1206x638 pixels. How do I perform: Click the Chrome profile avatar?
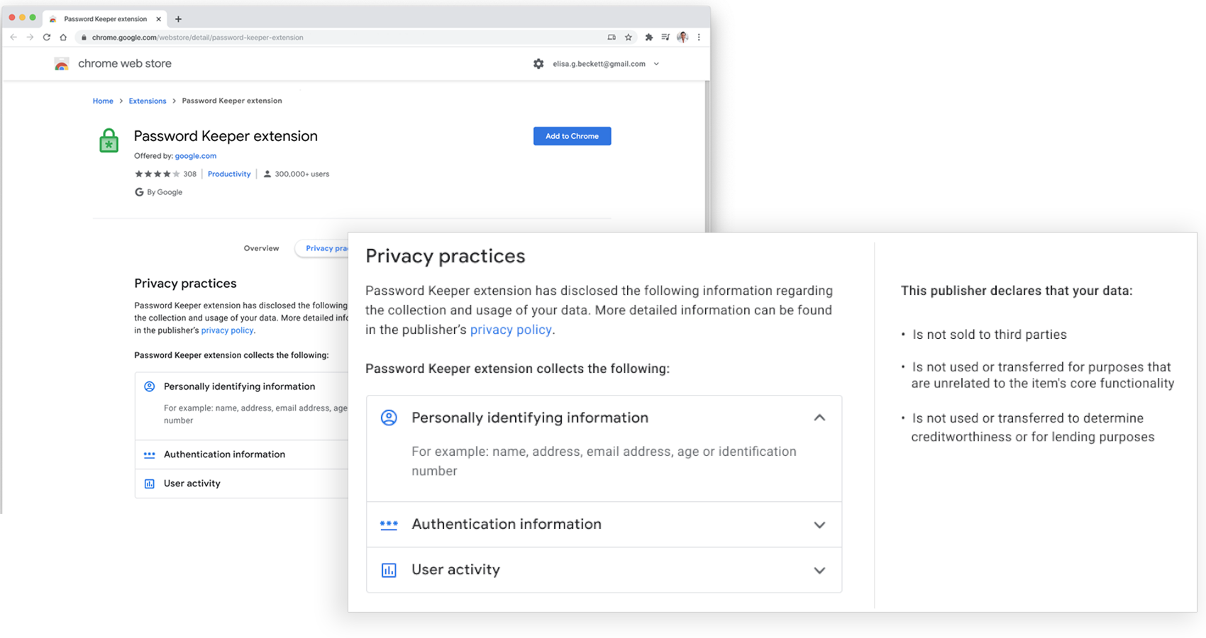[x=682, y=38]
